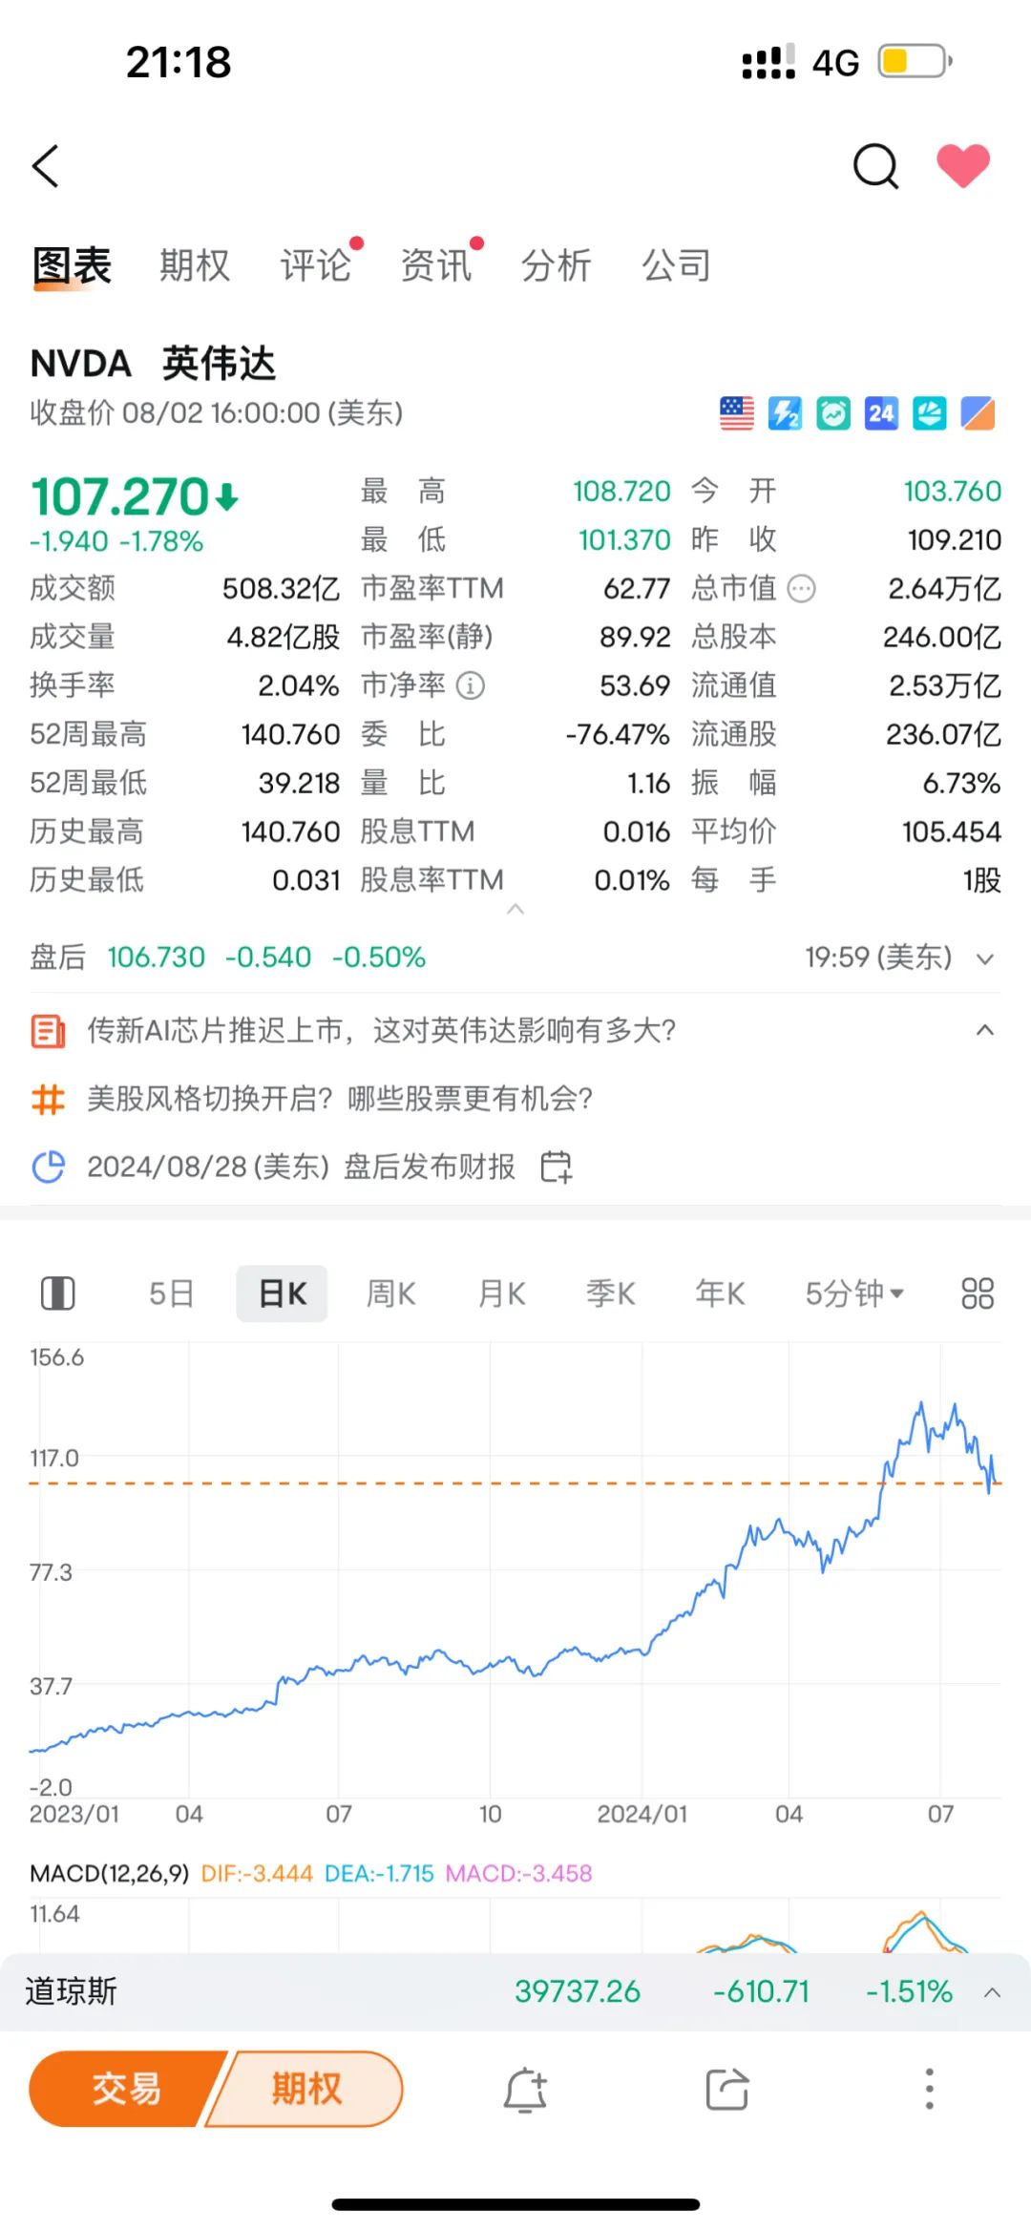Tap the price line chart area
1031x2230 pixels.
[x=515, y=1570]
